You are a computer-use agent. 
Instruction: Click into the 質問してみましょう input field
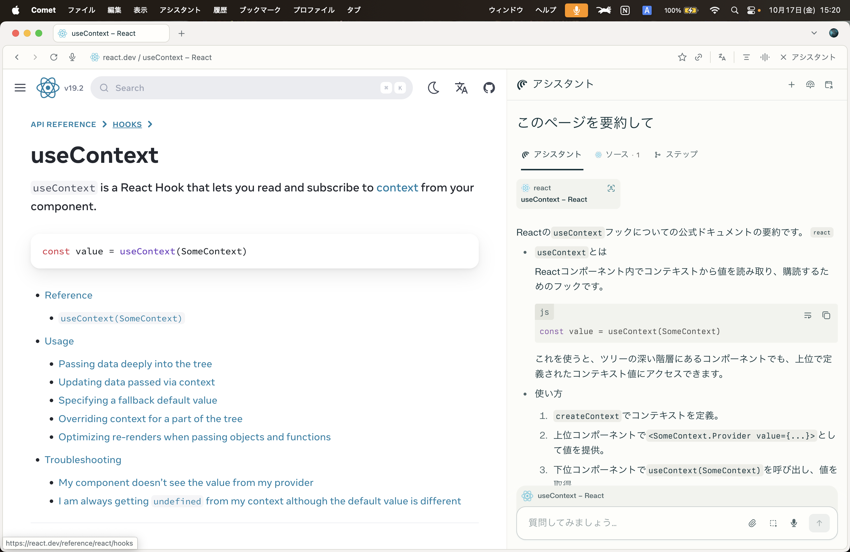(x=607, y=523)
